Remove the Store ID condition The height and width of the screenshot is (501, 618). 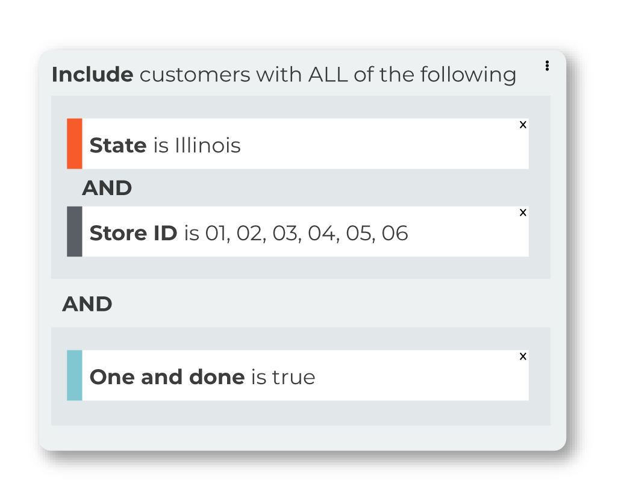[x=523, y=213]
